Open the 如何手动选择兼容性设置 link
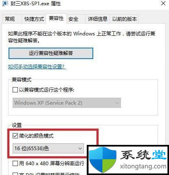 coord(37,67)
